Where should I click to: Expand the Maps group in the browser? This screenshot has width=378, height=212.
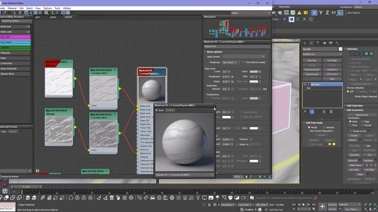[x=15, y=58]
